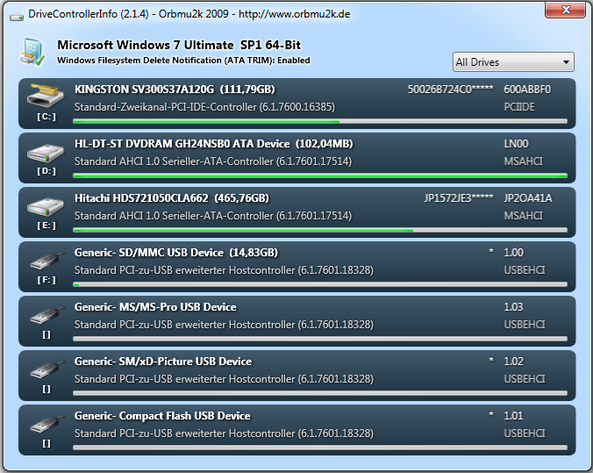The height and width of the screenshot is (473, 593).
Task: Click drive letter label '[E:]'
Action: coord(46,226)
